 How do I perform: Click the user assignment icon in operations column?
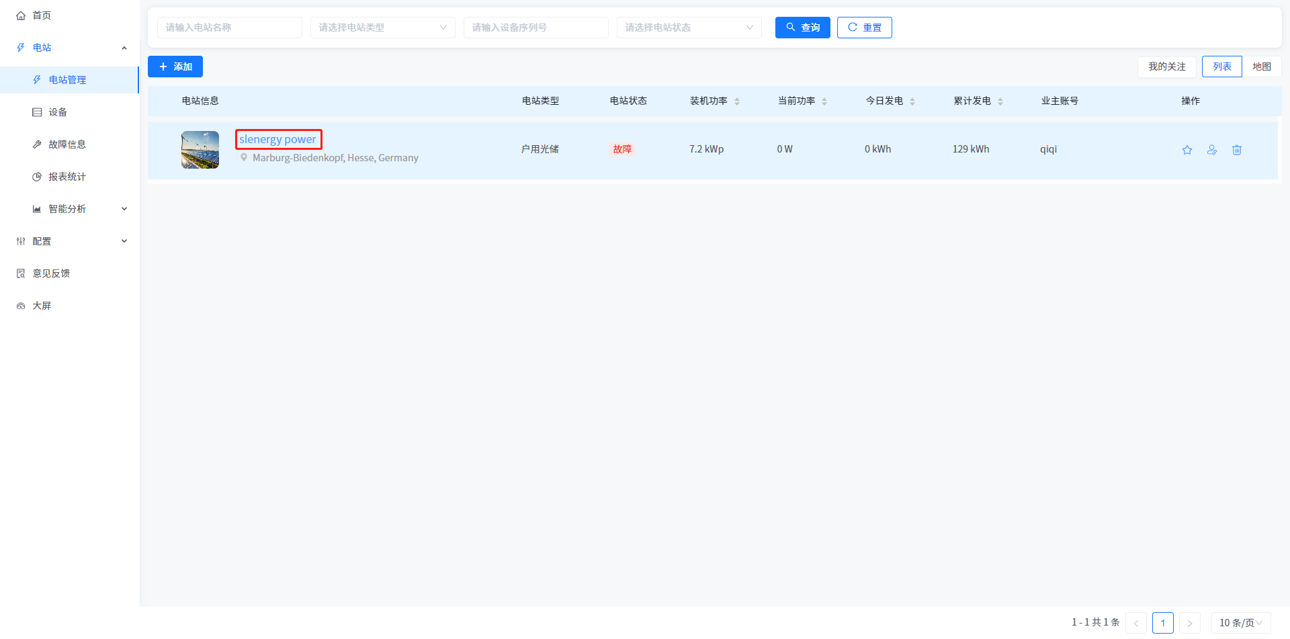[x=1211, y=150]
